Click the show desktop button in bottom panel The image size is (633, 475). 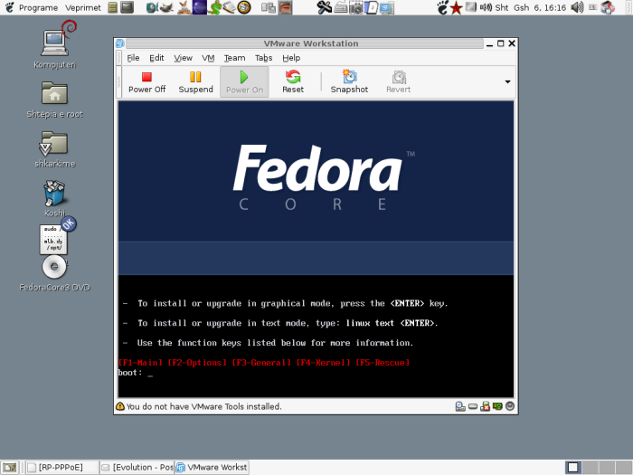click(10, 468)
